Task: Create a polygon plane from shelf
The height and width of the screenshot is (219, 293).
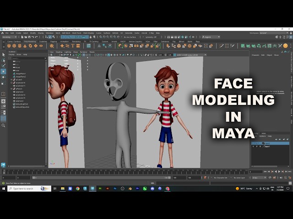Action: click(36, 46)
